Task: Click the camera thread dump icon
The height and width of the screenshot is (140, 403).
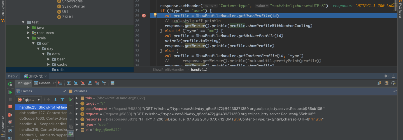Action: [x=10, y=131]
